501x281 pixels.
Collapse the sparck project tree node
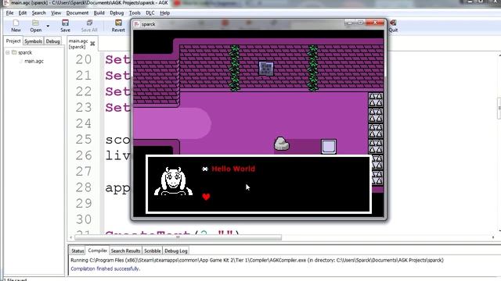tap(7, 52)
